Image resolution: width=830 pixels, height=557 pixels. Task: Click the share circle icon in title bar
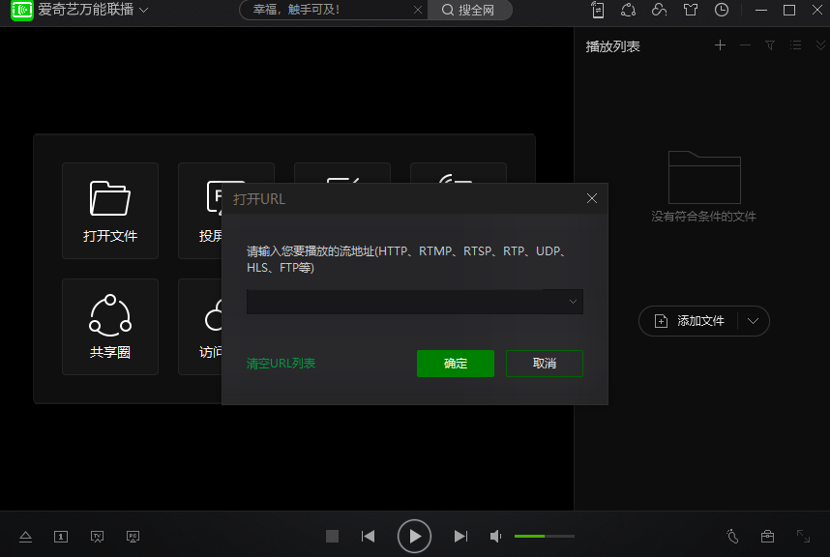[631, 10]
